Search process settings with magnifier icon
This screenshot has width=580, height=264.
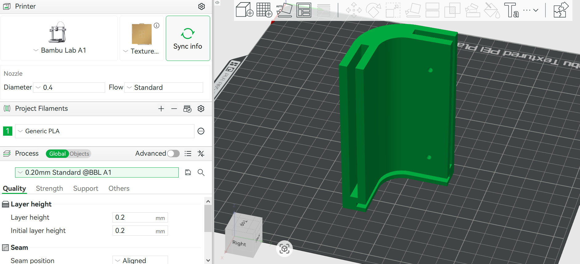tap(201, 172)
